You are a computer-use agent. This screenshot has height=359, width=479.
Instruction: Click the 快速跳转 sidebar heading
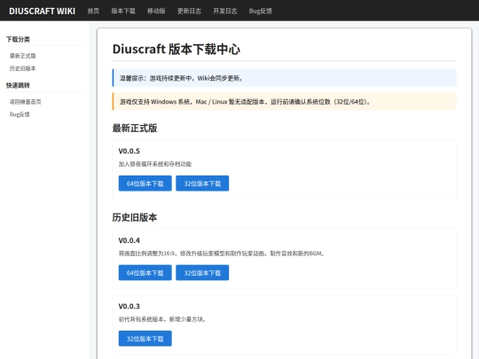coord(18,85)
